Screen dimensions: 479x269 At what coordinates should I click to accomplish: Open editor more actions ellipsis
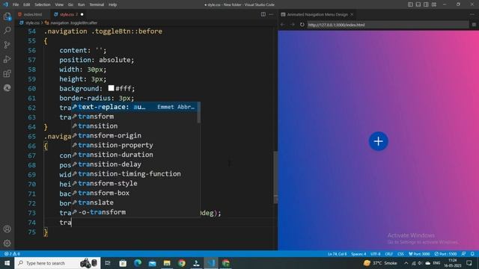click(271, 14)
